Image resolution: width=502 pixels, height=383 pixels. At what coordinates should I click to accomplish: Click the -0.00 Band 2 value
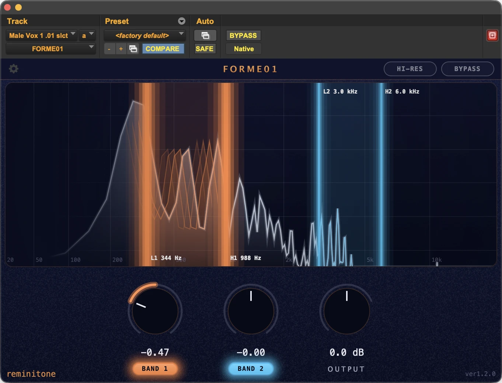251,352
